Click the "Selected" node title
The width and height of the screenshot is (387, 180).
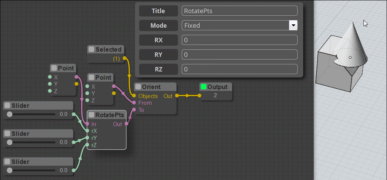tap(108, 49)
